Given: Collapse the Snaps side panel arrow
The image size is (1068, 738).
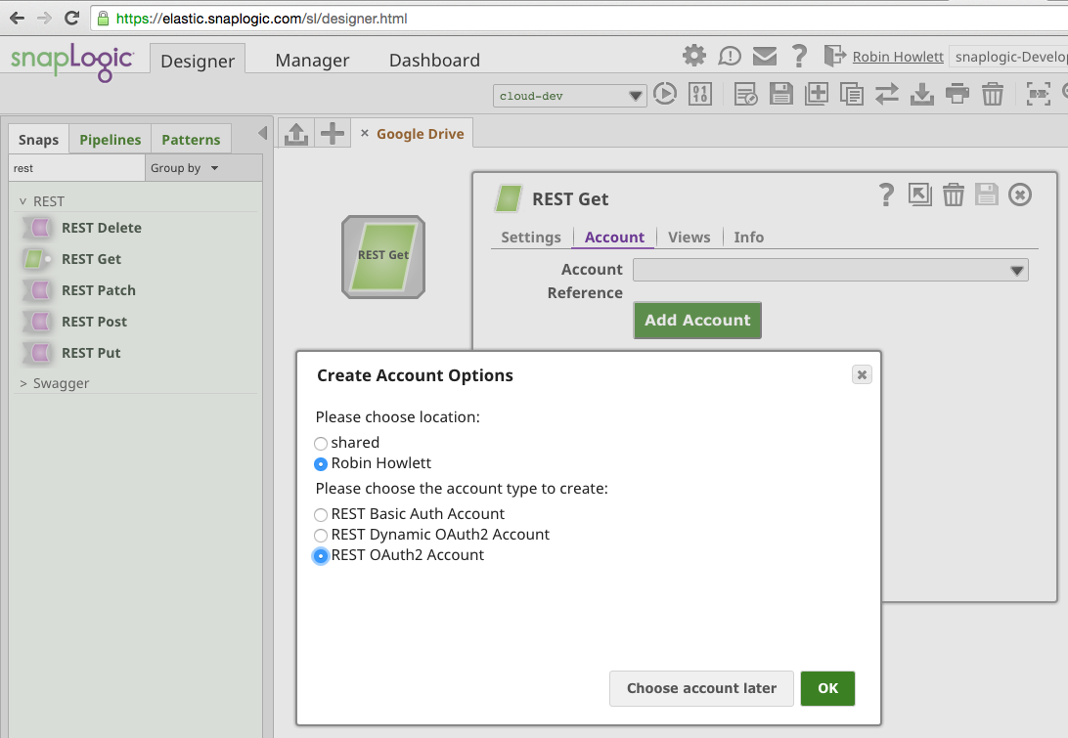Looking at the screenshot, I should (263, 134).
